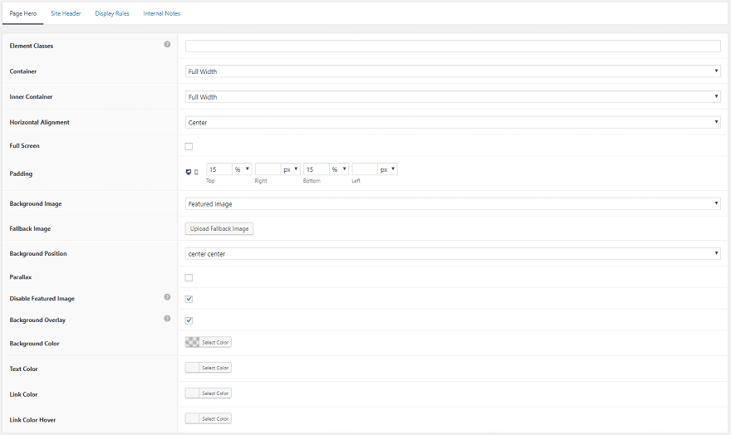This screenshot has height=435, width=731.
Task: Uncheck Disable Featured Image checkbox
Action: 189,299
